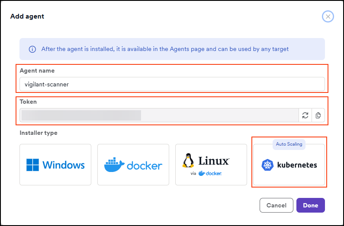Pick the Linux installer wordmark text

214,161
